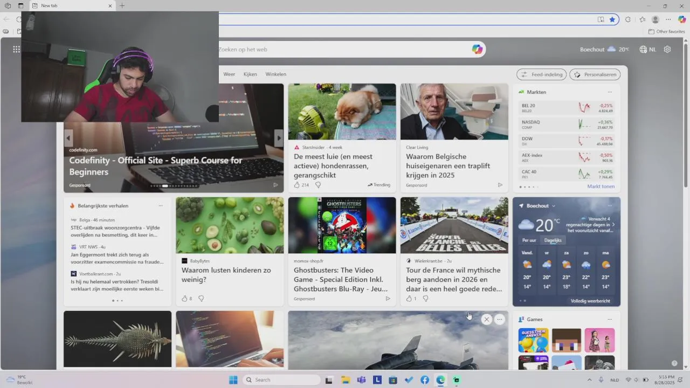The width and height of the screenshot is (690, 388).
Task: Open the Tresoldi Voetbalkrant headline
Action: 117,285
